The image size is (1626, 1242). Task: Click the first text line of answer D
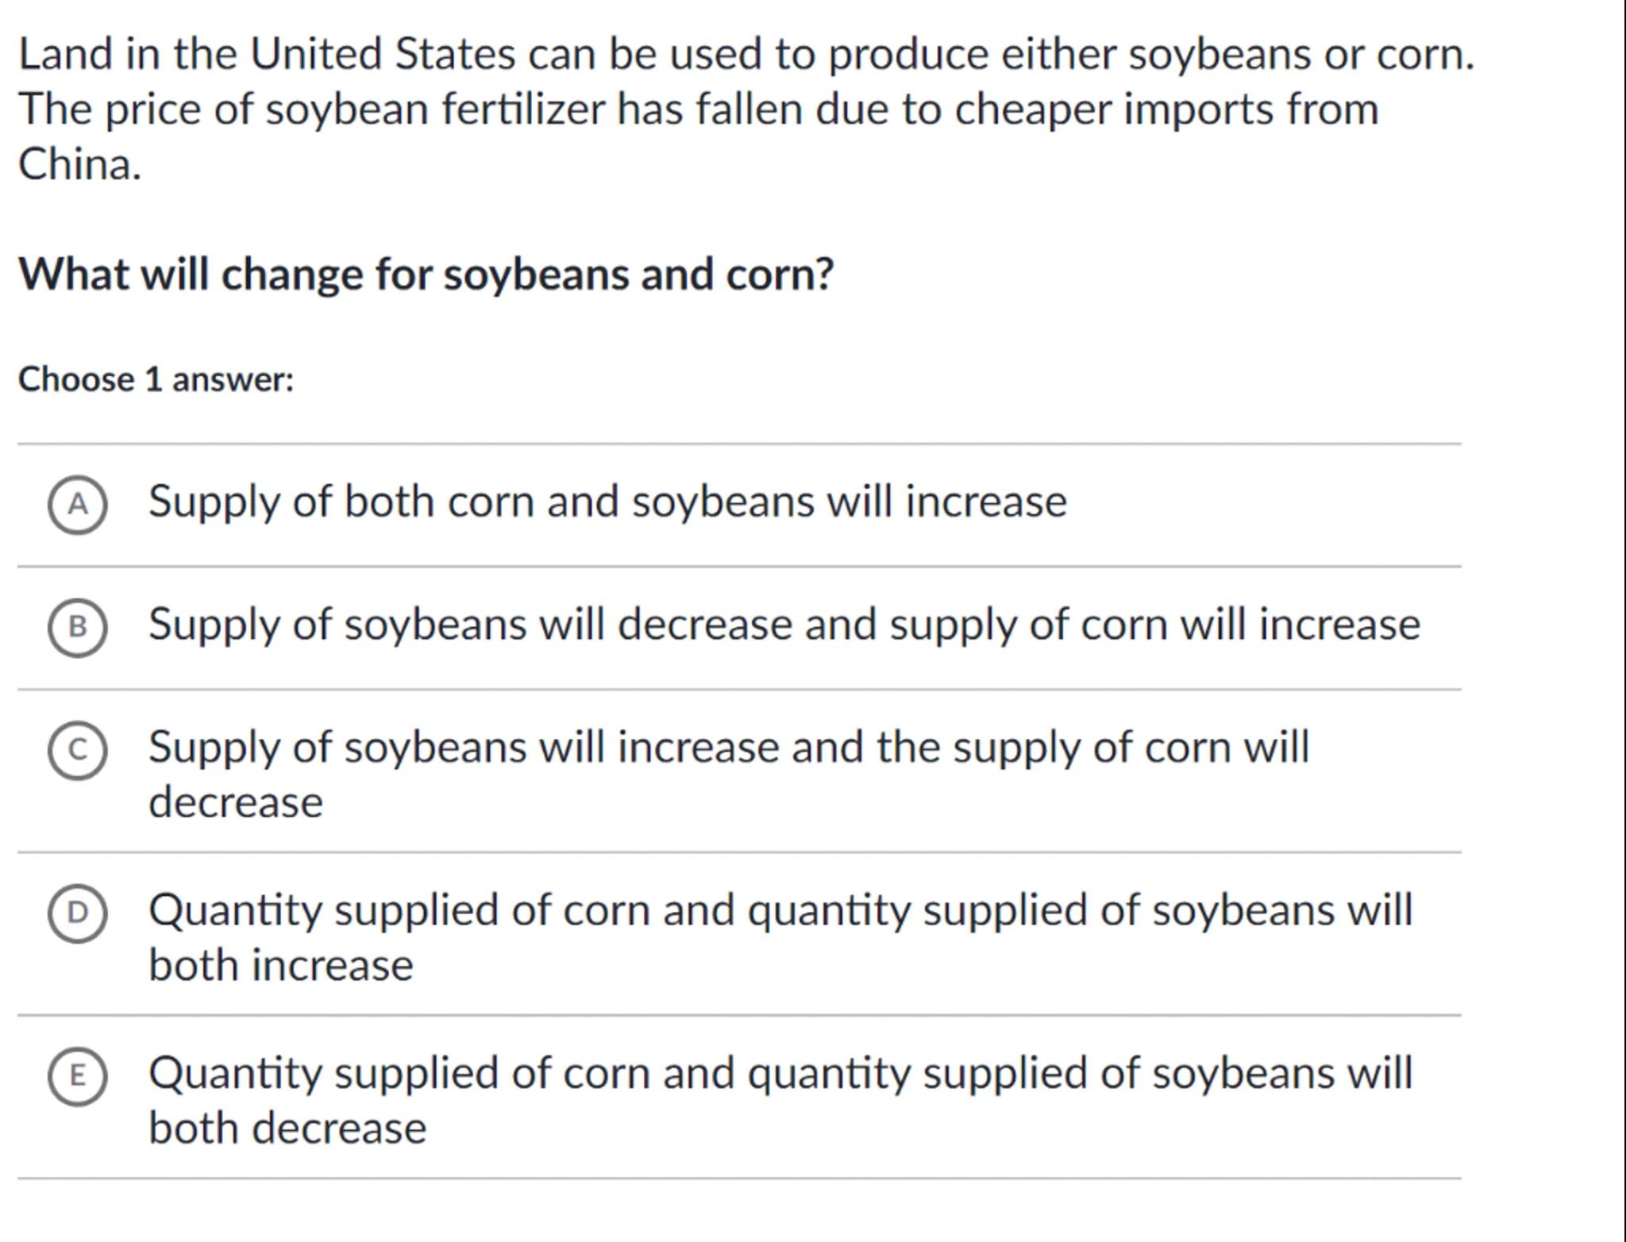click(x=780, y=910)
